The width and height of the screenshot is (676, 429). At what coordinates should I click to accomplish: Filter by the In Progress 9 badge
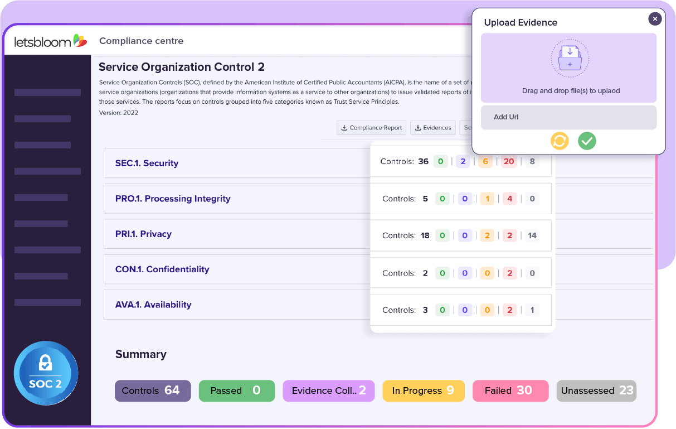424,391
